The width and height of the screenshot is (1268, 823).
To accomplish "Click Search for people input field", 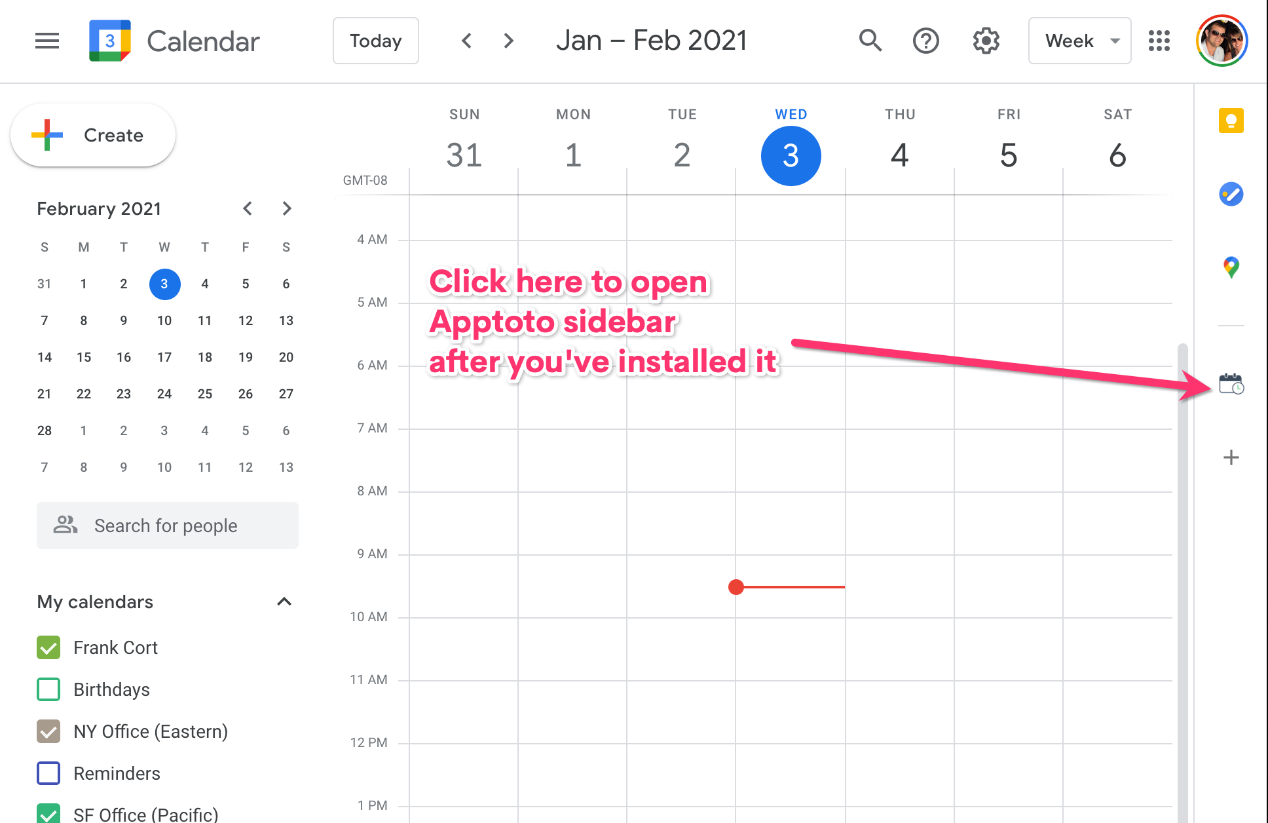I will 167,524.
